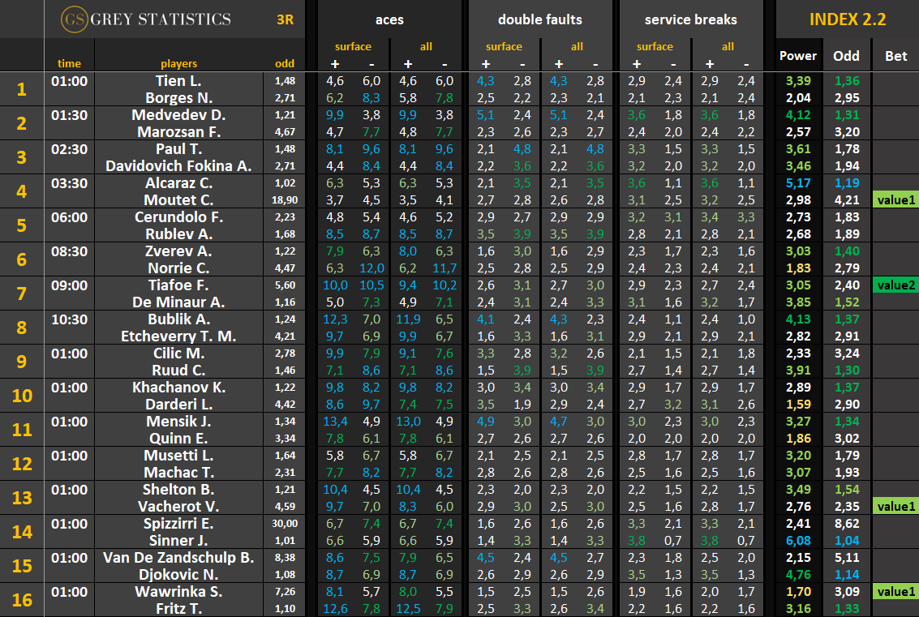Select the INDEX 2.2 header
919x617 pixels.
click(x=847, y=19)
